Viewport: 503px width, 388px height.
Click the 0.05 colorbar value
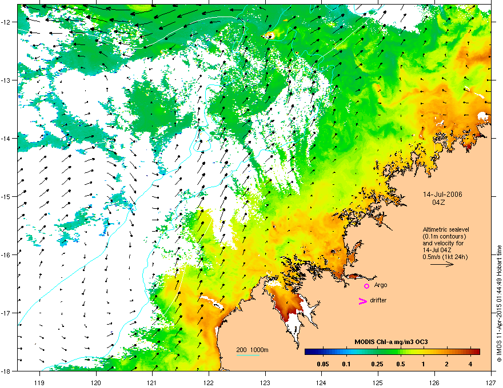(323, 364)
